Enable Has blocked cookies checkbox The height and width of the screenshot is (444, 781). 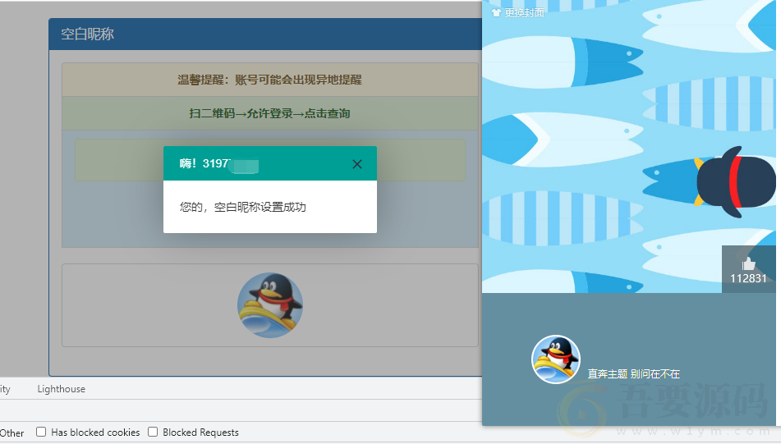[x=41, y=432]
